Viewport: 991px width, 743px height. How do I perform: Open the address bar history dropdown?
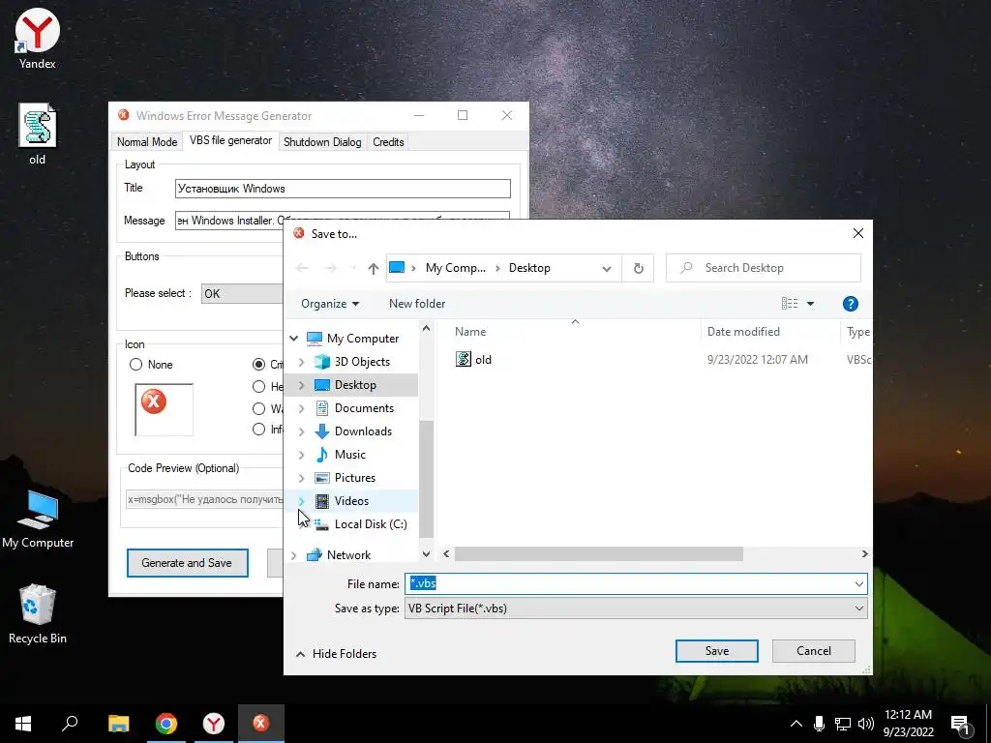(x=607, y=269)
